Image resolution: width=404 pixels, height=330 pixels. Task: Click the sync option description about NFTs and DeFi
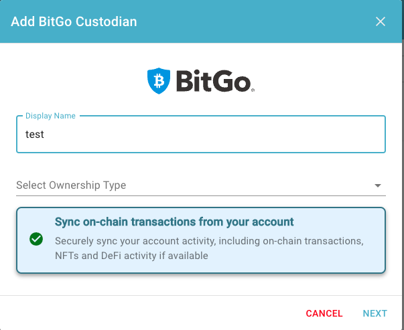[209, 248]
